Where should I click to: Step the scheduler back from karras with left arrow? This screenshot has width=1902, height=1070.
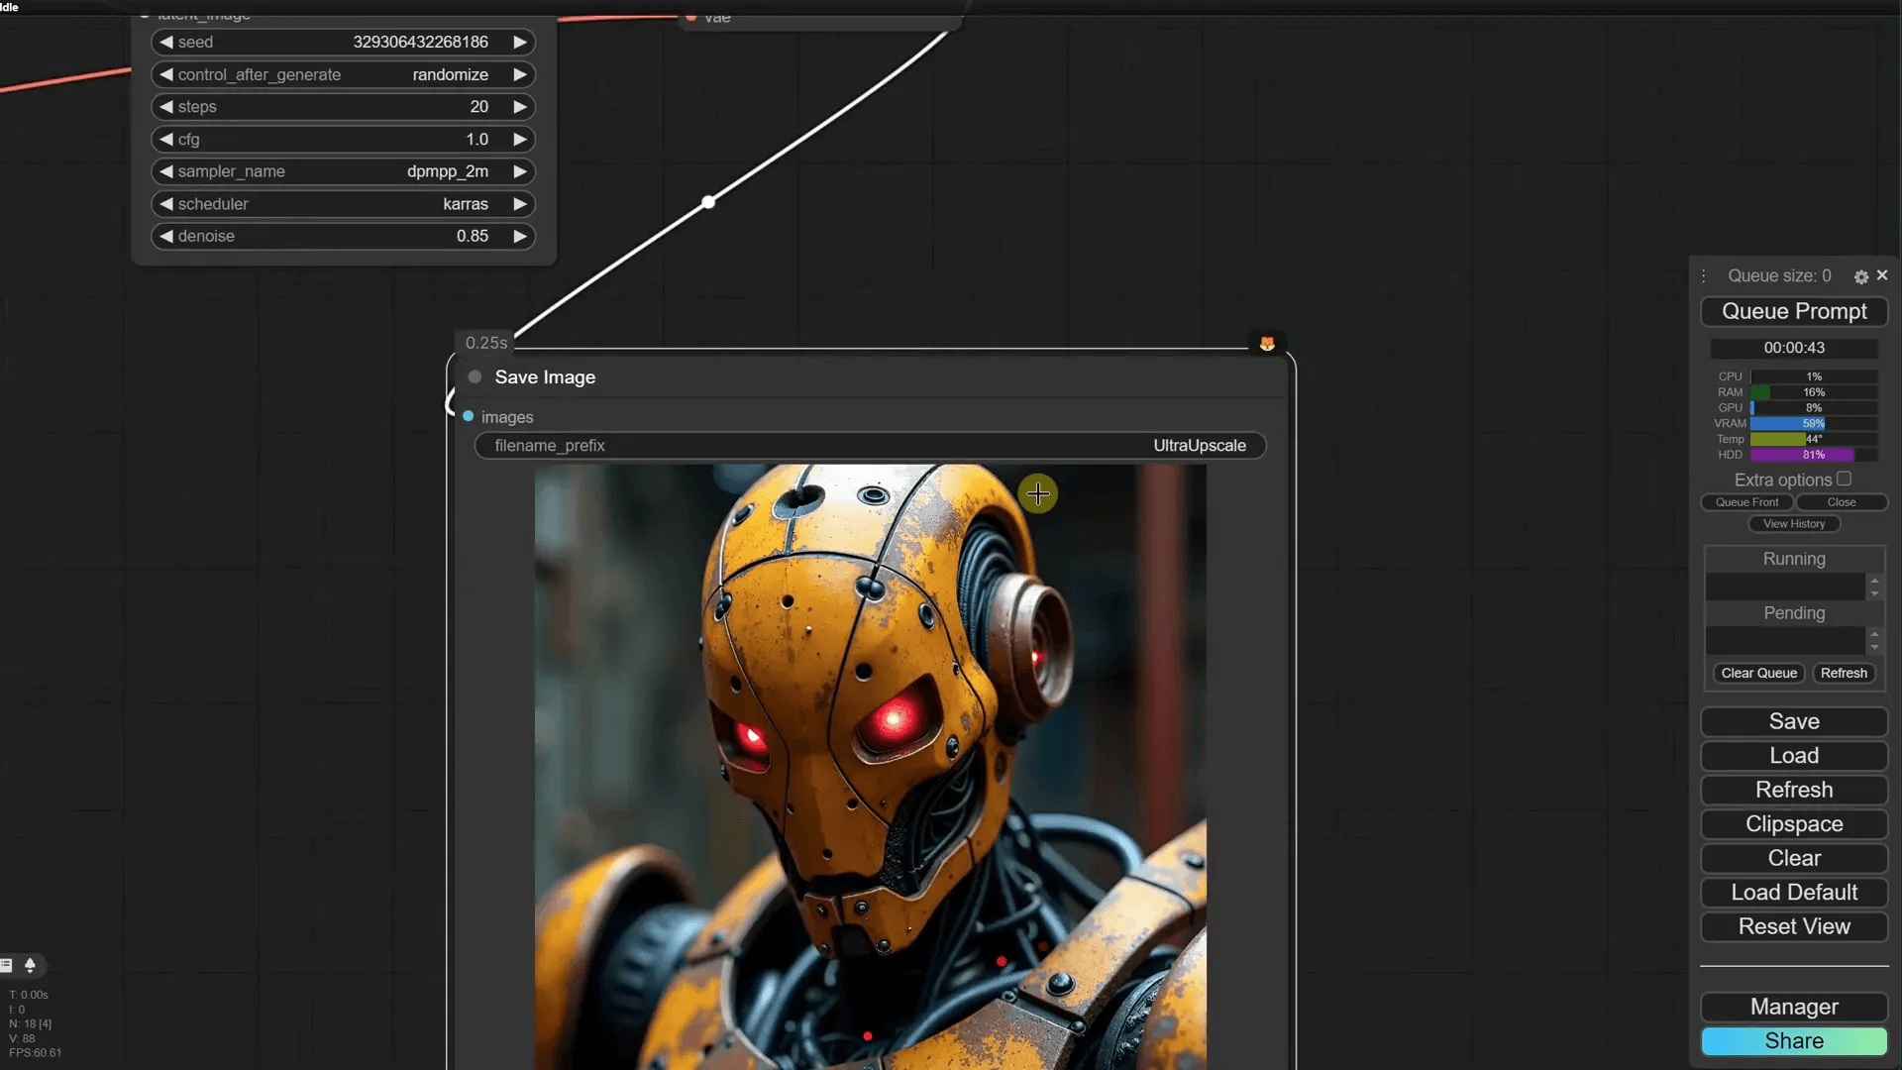(x=165, y=204)
